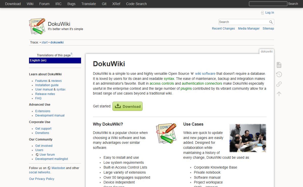This screenshot has width=303, height=187.
Task: Open Wiki in top navigation bar
Action: click(30, 4)
